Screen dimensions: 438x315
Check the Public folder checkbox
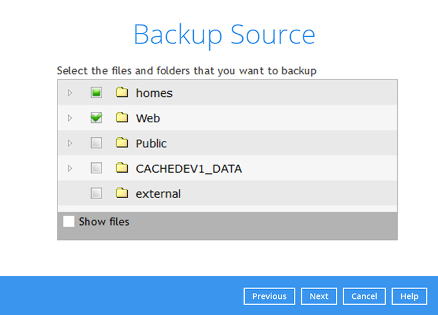(x=96, y=144)
